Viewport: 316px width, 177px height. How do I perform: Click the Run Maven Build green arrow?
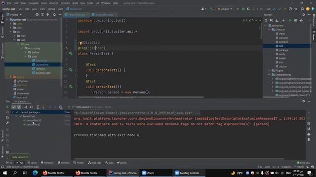coord(290,20)
